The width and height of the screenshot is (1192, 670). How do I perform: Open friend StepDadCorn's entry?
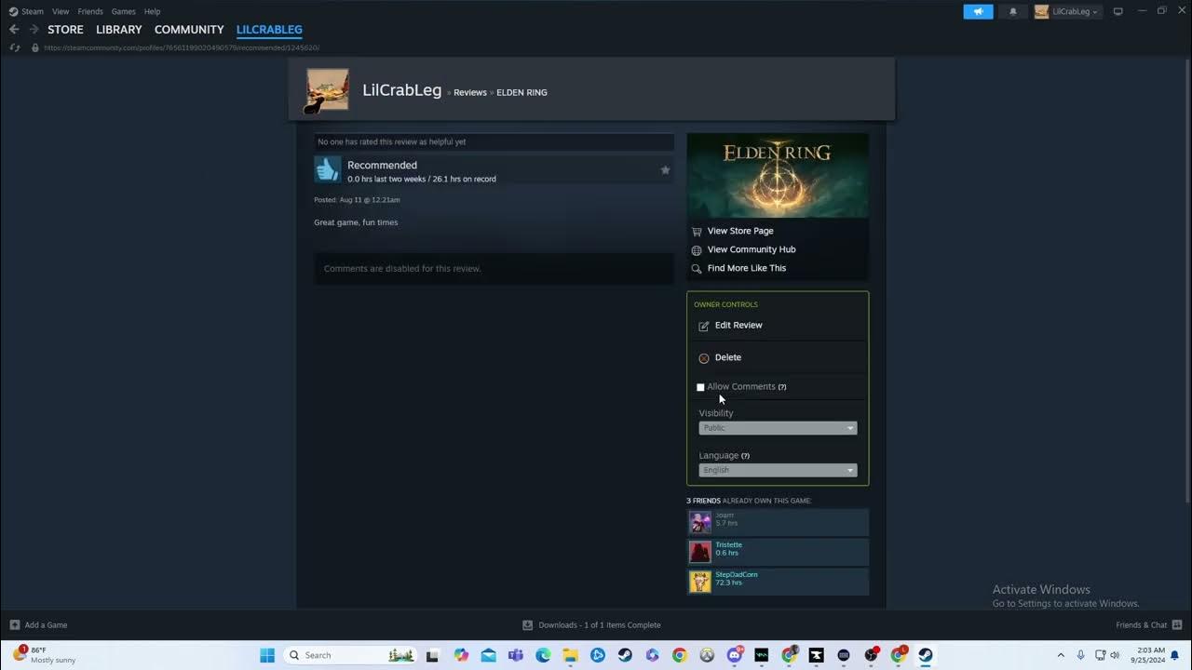click(x=778, y=582)
